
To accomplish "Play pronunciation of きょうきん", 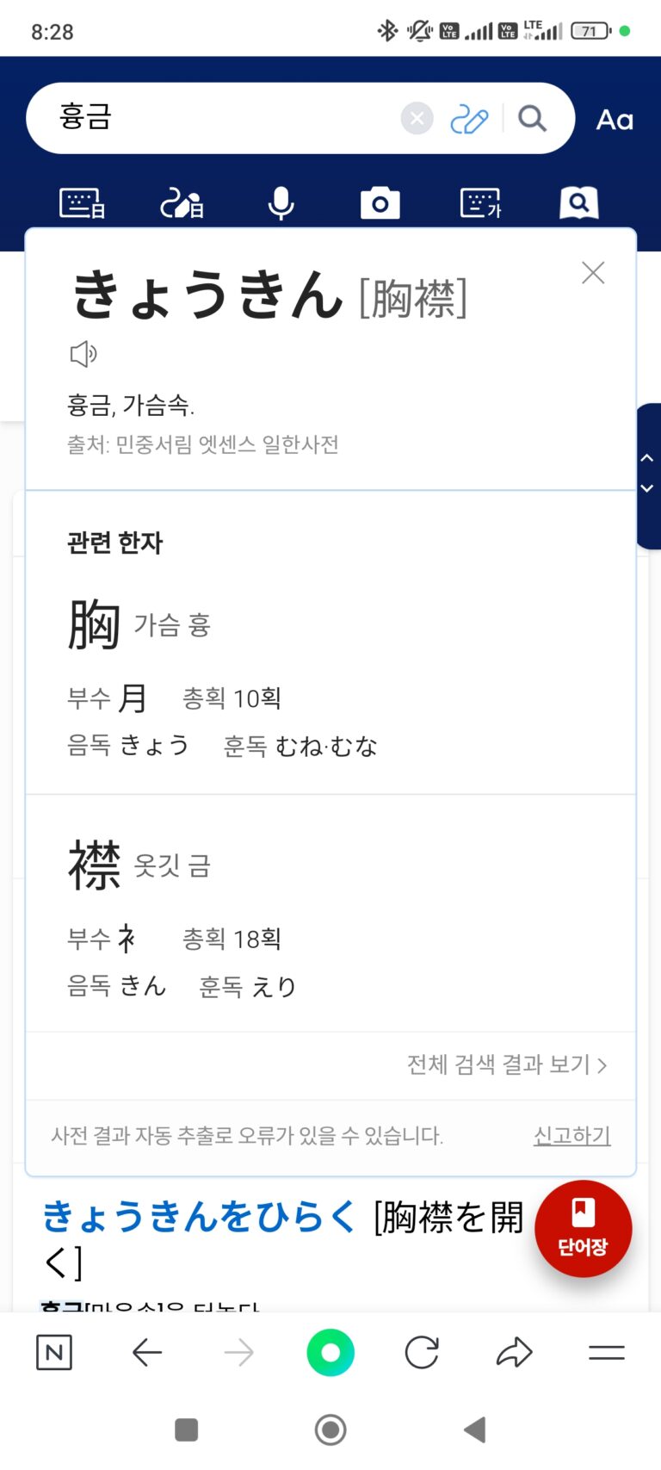I will (83, 353).
